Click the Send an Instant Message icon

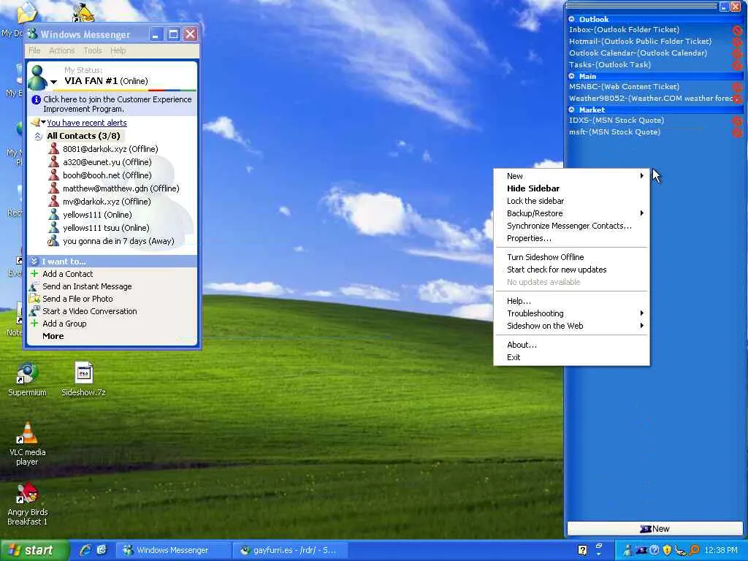34,286
